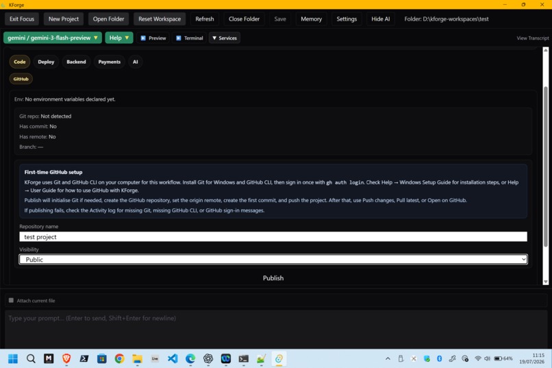Check battery status at 64%
The width and height of the screenshot is (552, 368).
pyautogui.click(x=503, y=358)
